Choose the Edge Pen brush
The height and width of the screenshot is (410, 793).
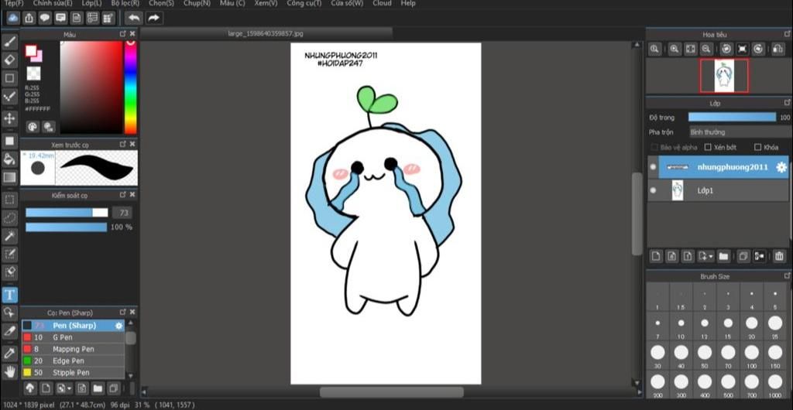[74, 361]
